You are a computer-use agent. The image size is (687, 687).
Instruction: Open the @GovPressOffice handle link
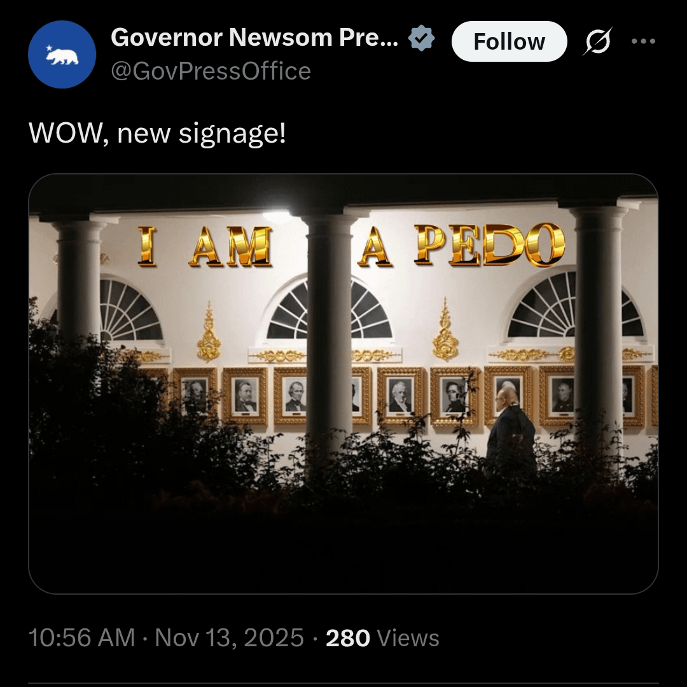pos(211,71)
